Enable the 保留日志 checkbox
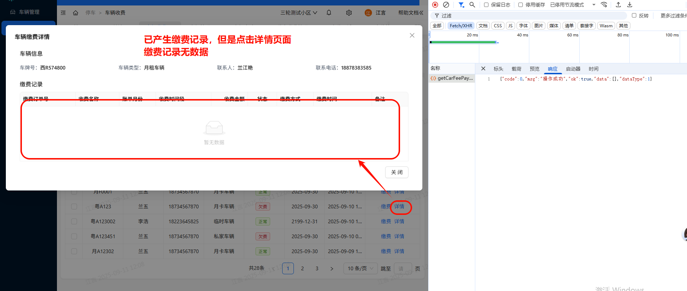 click(486, 5)
